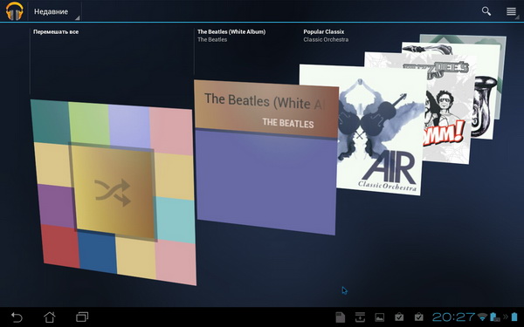Open the SD card notification icon
The image size is (524, 327).
pyautogui.click(x=340, y=317)
